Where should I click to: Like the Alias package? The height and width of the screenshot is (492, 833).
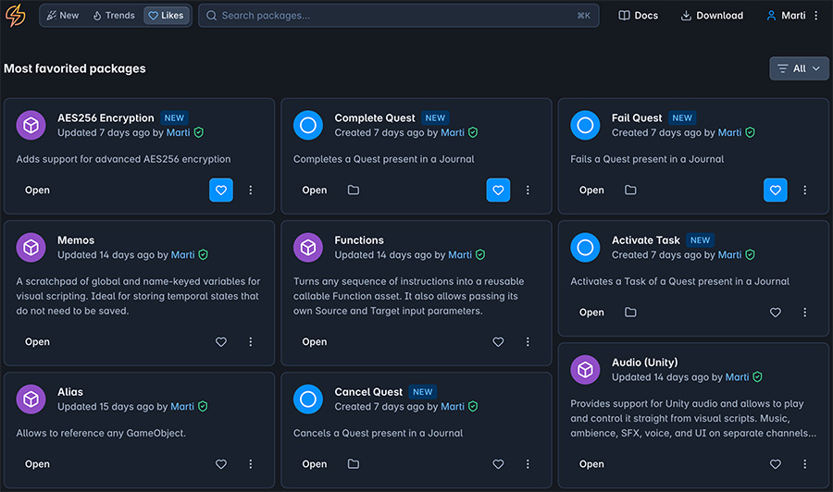pyautogui.click(x=221, y=464)
